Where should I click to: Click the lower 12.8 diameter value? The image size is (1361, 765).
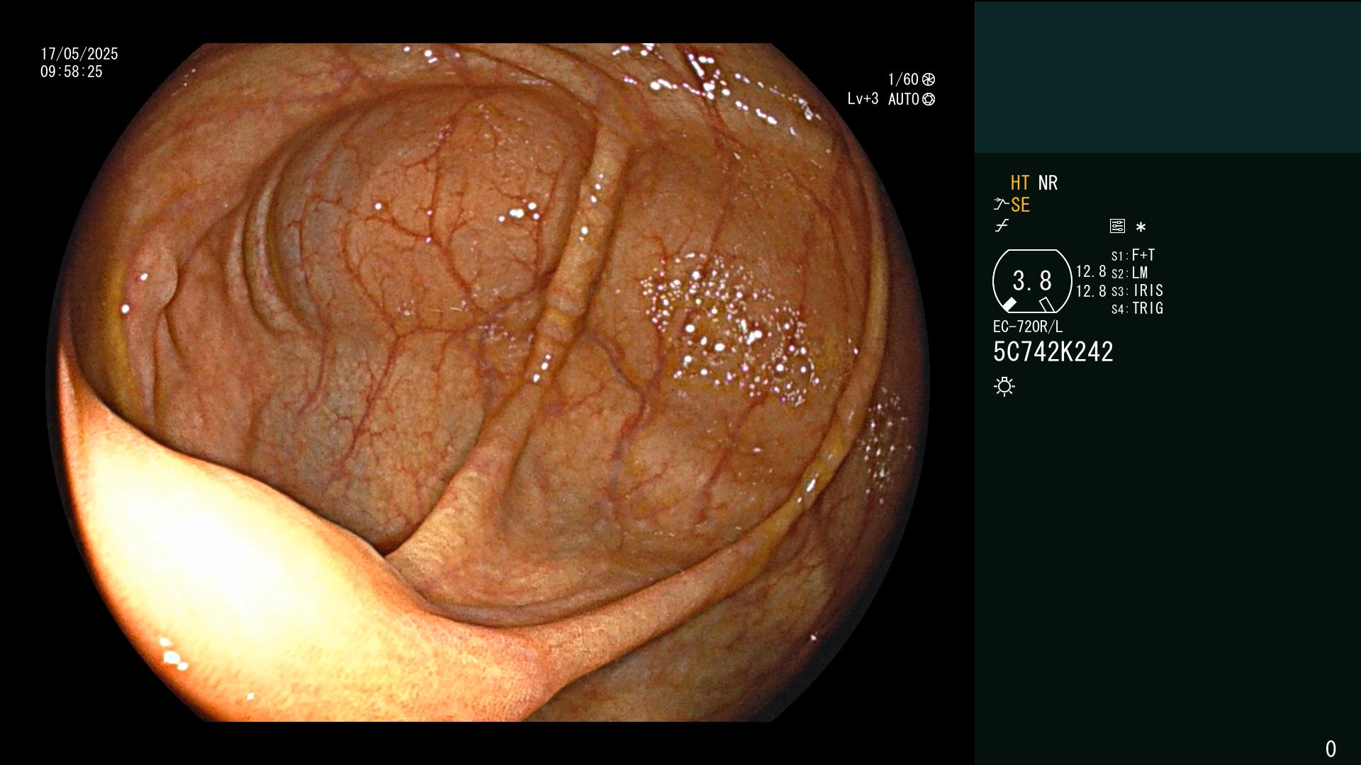tap(1091, 291)
